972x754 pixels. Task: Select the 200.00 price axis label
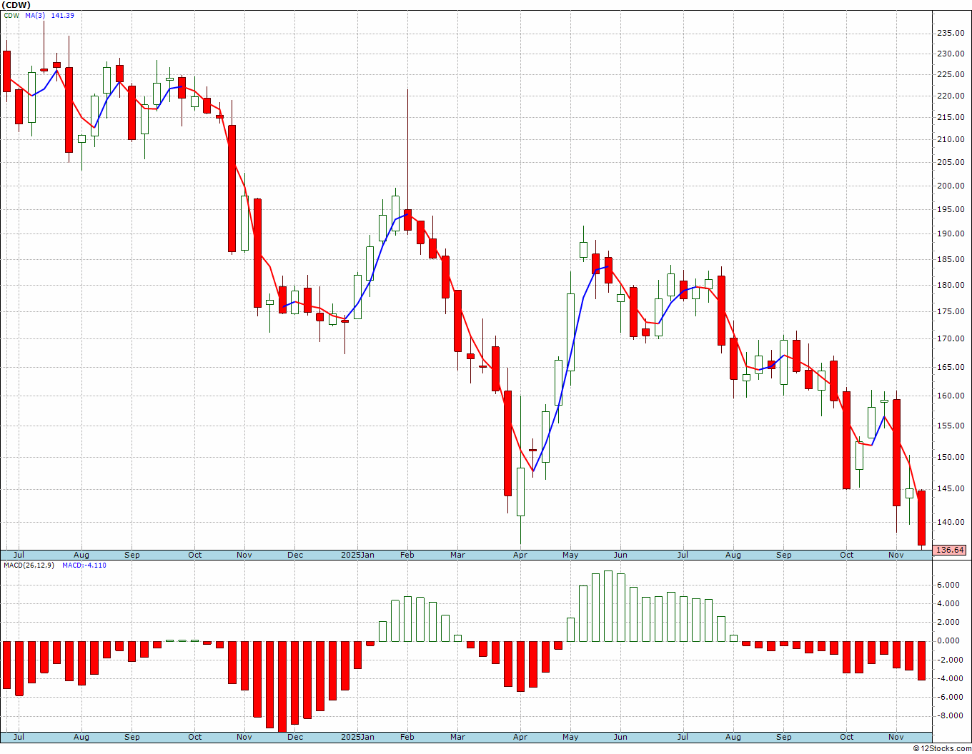coord(951,186)
